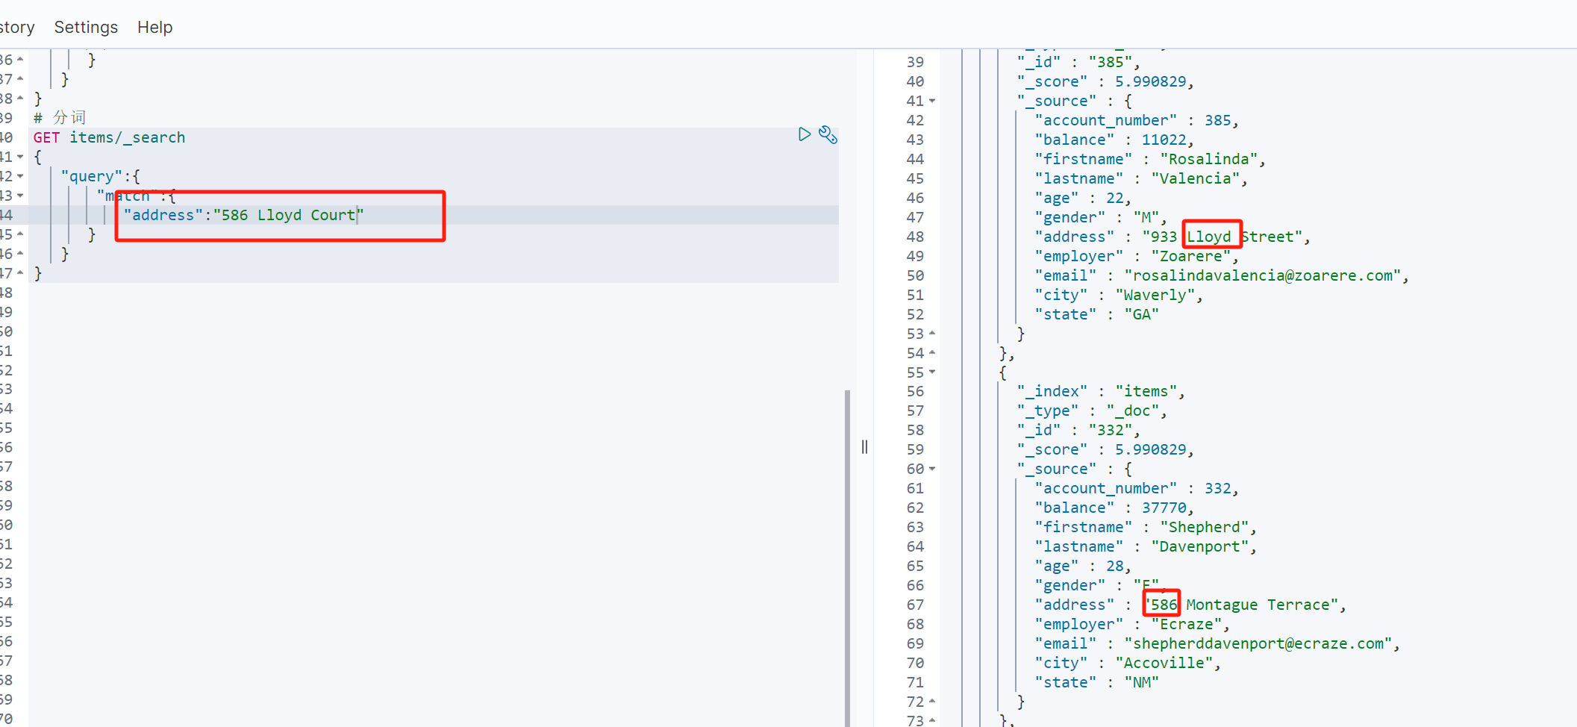Viewport: 1577px width, 727px height.
Task: Click the "firstname" : "Shepherd" line
Action: [x=1146, y=527]
